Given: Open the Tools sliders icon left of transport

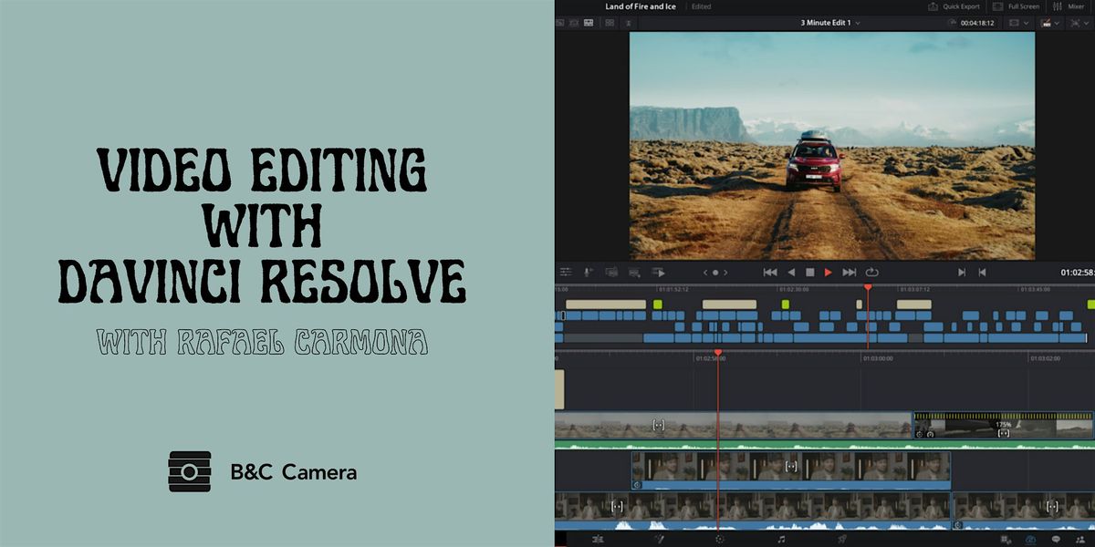Looking at the screenshot, I should [x=566, y=272].
